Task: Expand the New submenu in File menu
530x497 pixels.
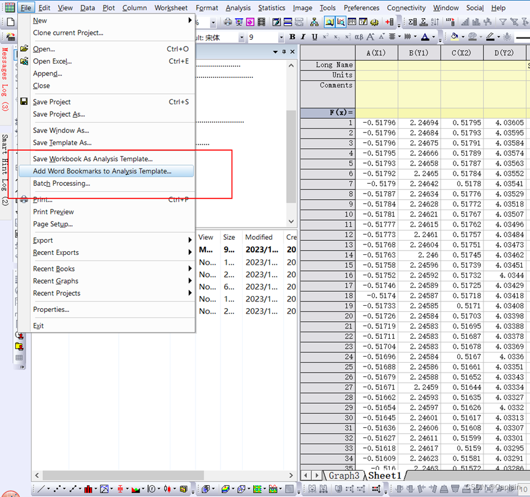Action: coord(107,21)
